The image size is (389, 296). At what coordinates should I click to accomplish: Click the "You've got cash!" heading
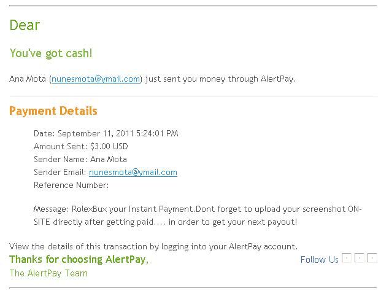pos(51,53)
